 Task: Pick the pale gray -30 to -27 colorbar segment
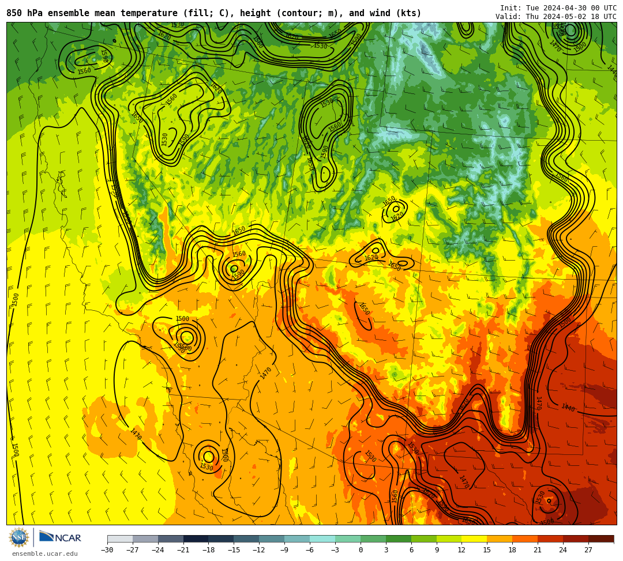click(x=120, y=539)
